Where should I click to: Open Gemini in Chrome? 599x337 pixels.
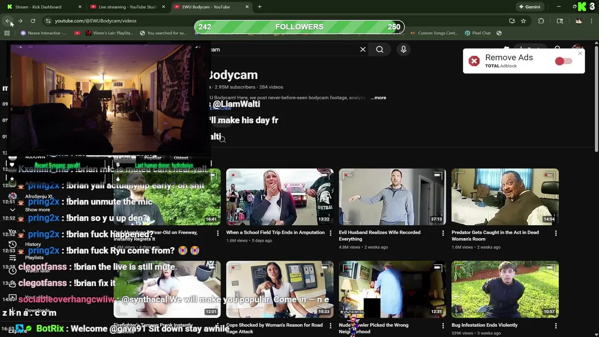529,7
